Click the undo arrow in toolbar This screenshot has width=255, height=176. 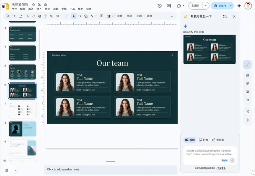pos(28,16)
